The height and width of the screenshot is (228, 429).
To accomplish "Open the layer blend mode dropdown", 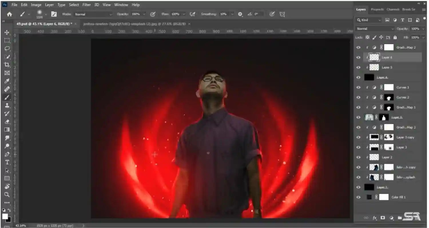I will tap(375, 29).
